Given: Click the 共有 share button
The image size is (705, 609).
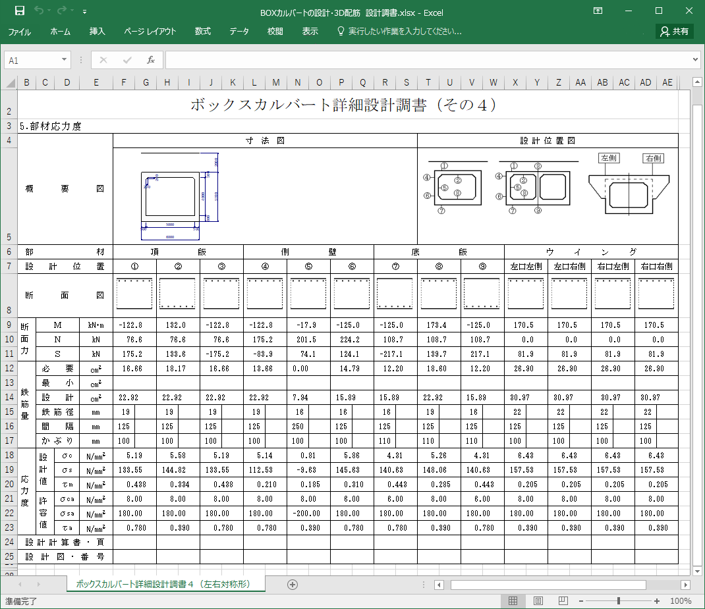Looking at the screenshot, I should click(x=675, y=32).
